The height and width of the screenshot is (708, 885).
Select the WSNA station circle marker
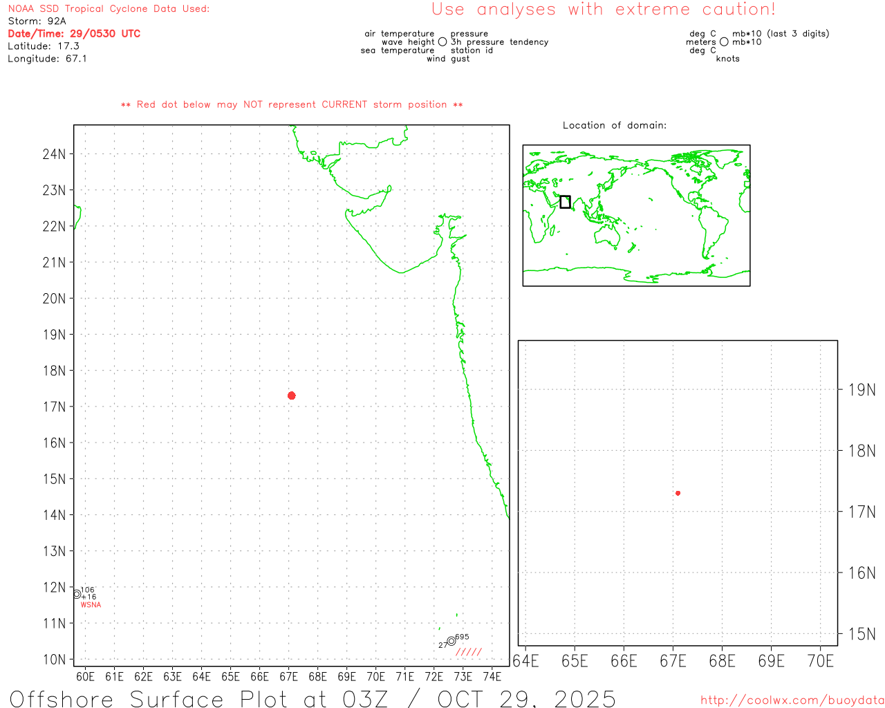tap(77, 594)
